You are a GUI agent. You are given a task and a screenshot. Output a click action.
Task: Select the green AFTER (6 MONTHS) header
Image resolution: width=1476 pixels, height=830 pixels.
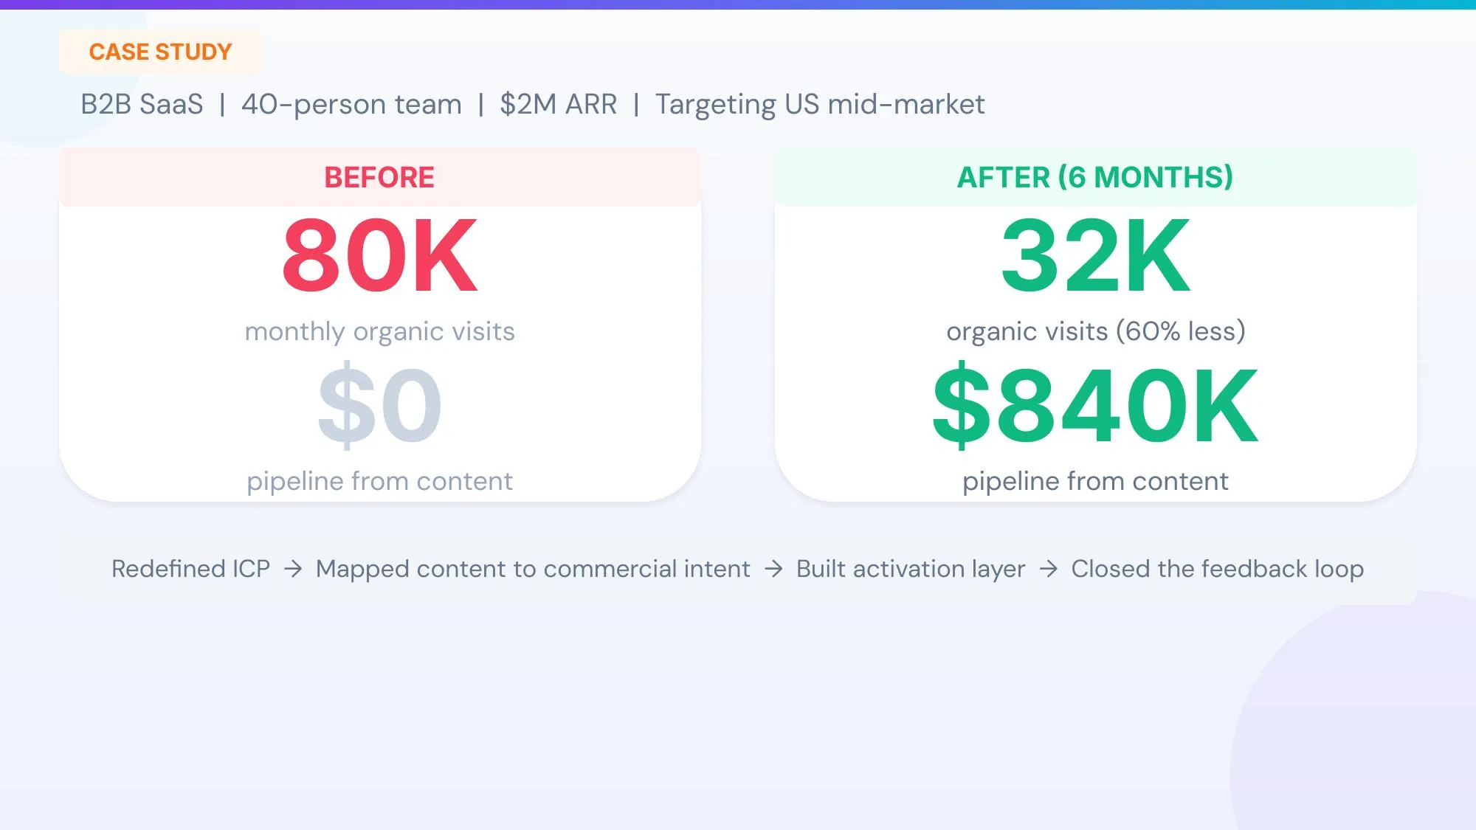point(1094,177)
